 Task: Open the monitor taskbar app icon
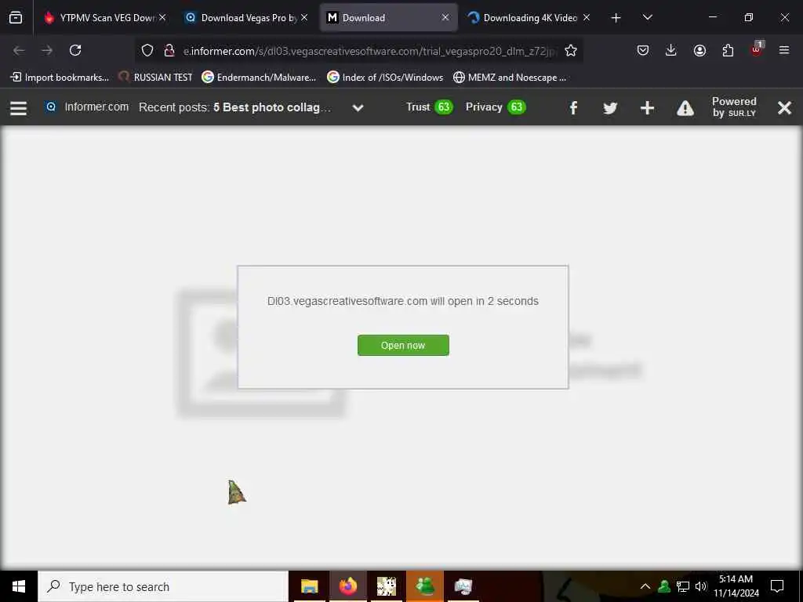pos(463,586)
